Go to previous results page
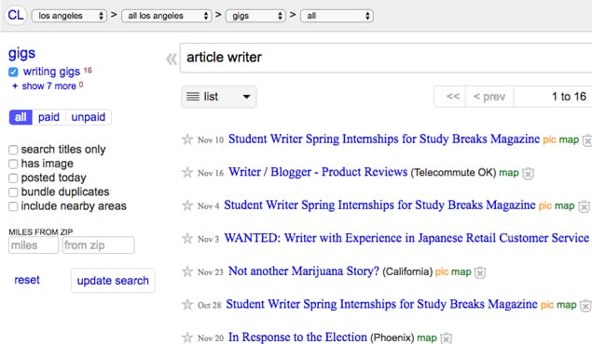Screen dimensions: 592x344 click(x=489, y=97)
